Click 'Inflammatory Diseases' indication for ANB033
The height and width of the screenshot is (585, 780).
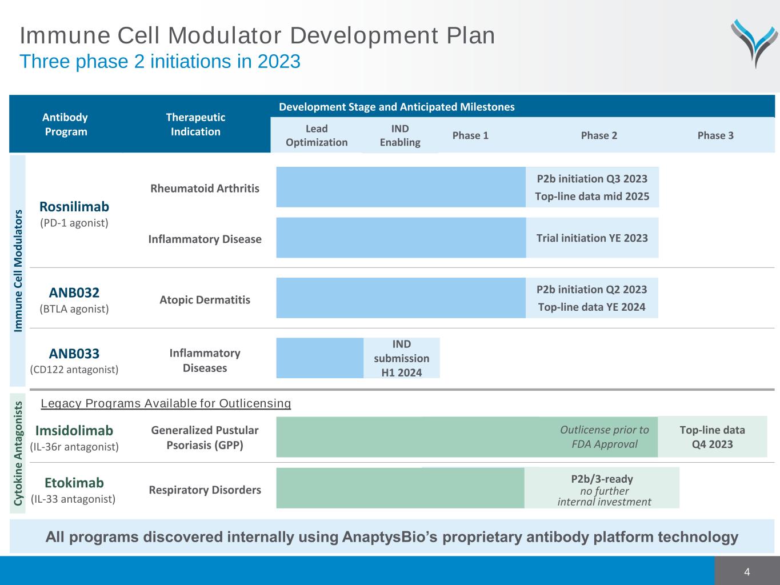205,360
